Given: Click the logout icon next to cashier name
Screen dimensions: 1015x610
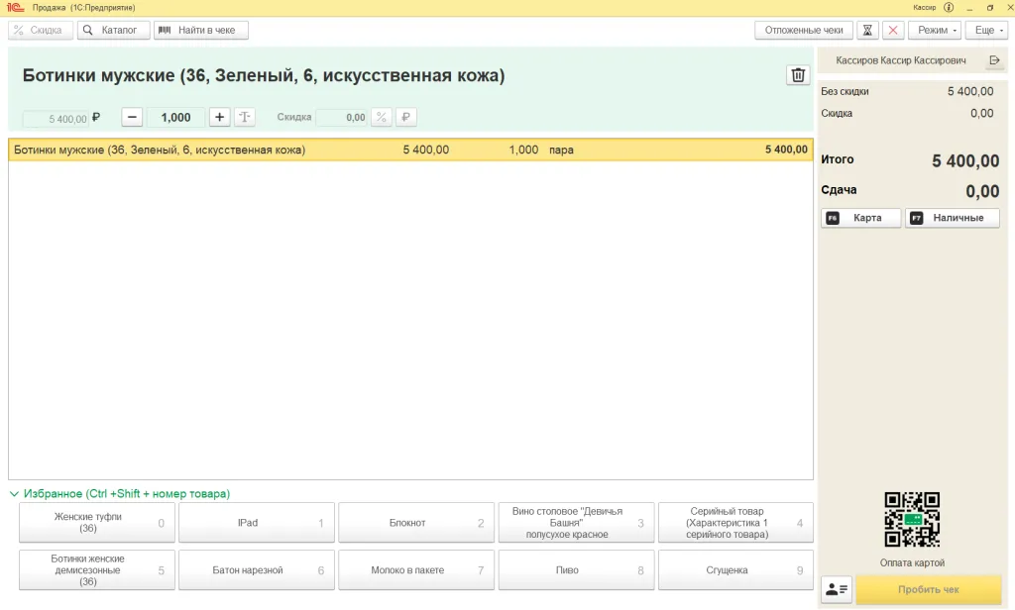Looking at the screenshot, I should click(x=994, y=58).
